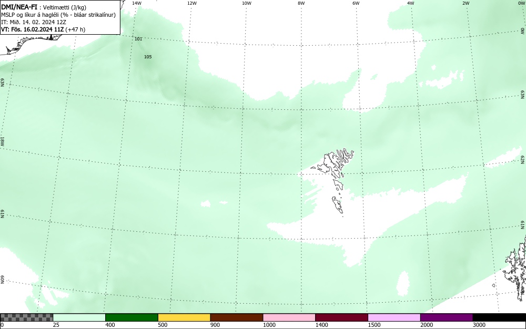Click the 6W longitude label
The width and height of the screenshot is (526, 329).
356,3
